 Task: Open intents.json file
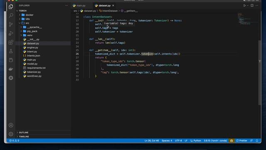[x=33, y=56]
